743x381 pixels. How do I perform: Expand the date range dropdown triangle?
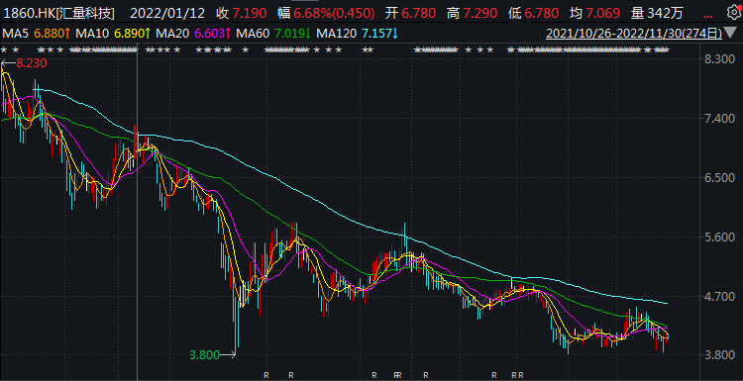tap(732, 34)
